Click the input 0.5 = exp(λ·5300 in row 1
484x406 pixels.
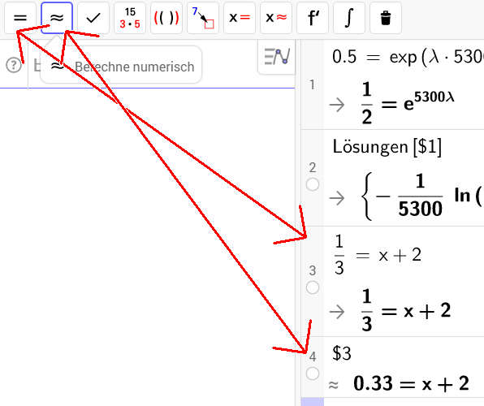pyautogui.click(x=408, y=57)
